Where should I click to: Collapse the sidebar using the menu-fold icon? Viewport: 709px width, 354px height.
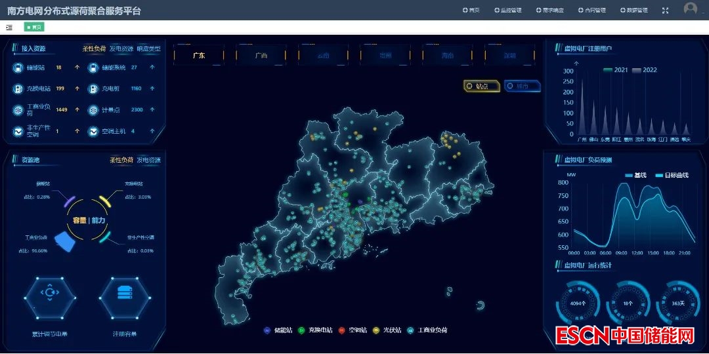point(9,27)
